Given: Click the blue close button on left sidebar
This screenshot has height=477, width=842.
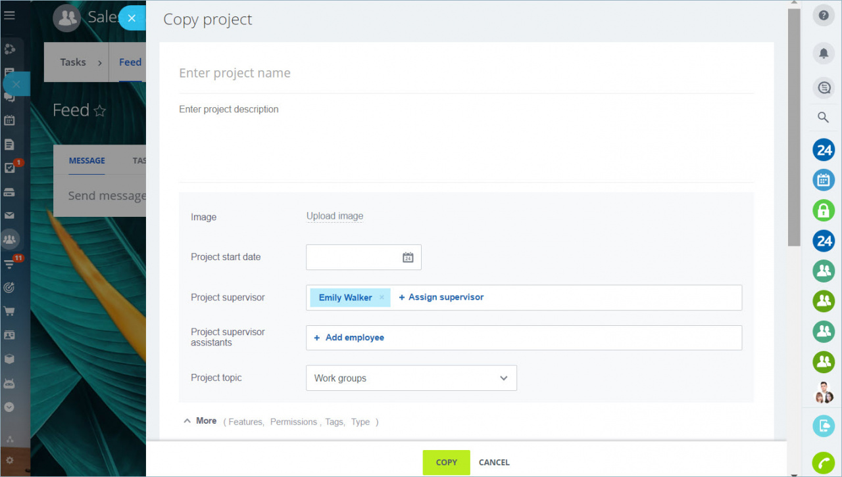Looking at the screenshot, I should (16, 84).
